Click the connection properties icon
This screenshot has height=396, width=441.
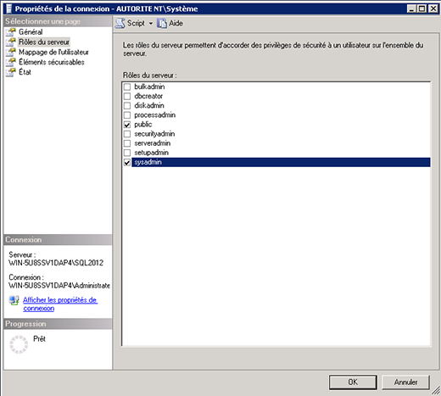14,300
